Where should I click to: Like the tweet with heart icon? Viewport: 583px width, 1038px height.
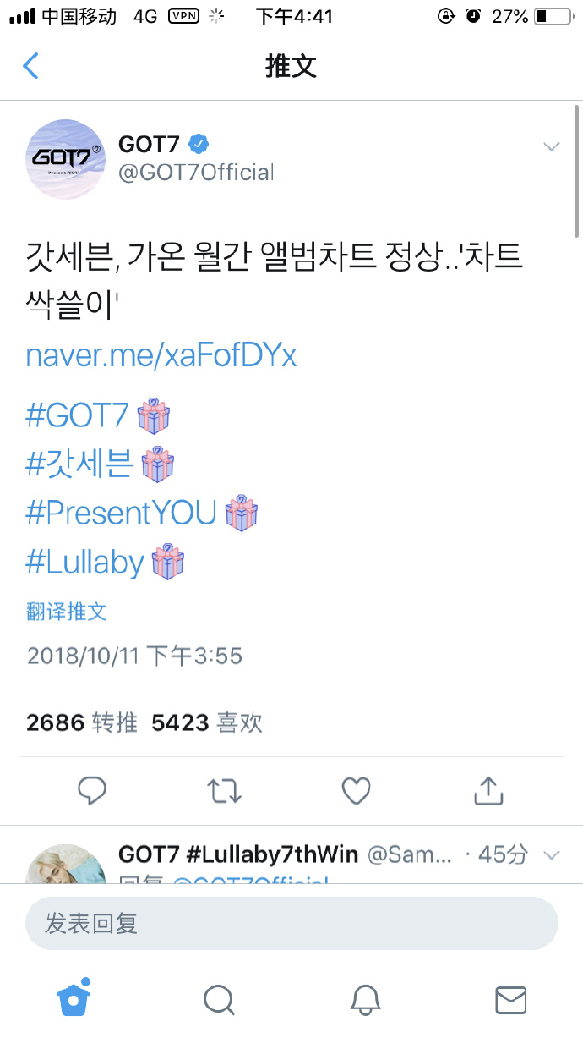[x=356, y=790]
